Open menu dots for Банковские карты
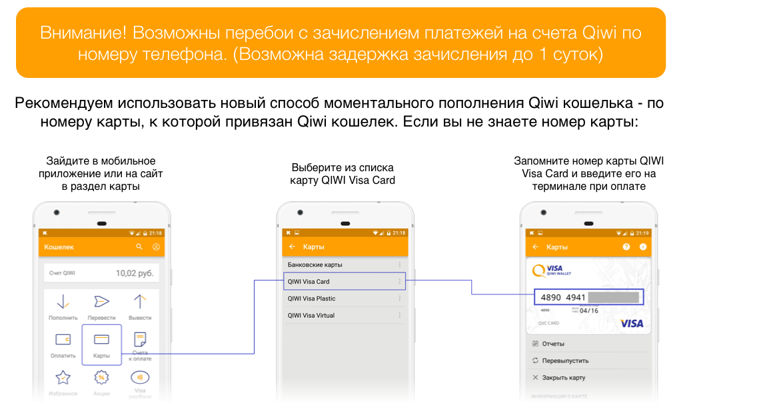The height and width of the screenshot is (403, 783). [400, 265]
